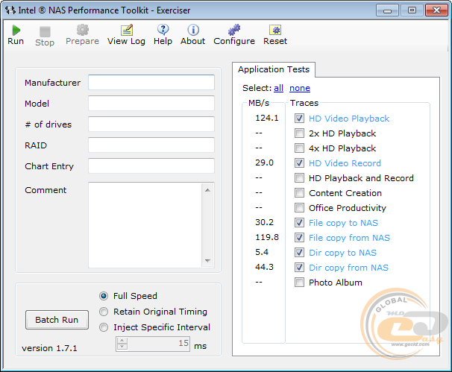Click the RAID input field

tap(151, 145)
